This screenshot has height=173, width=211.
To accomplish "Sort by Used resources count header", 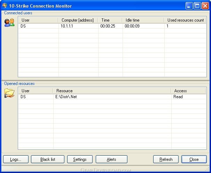I will tap(185, 20).
